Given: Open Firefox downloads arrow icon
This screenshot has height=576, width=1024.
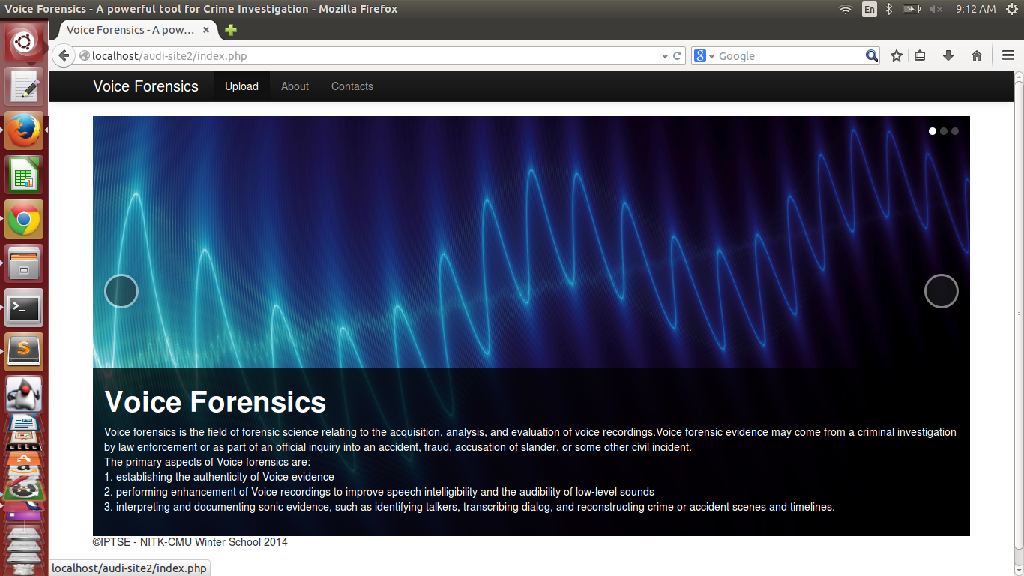Looking at the screenshot, I should pyautogui.click(x=948, y=56).
